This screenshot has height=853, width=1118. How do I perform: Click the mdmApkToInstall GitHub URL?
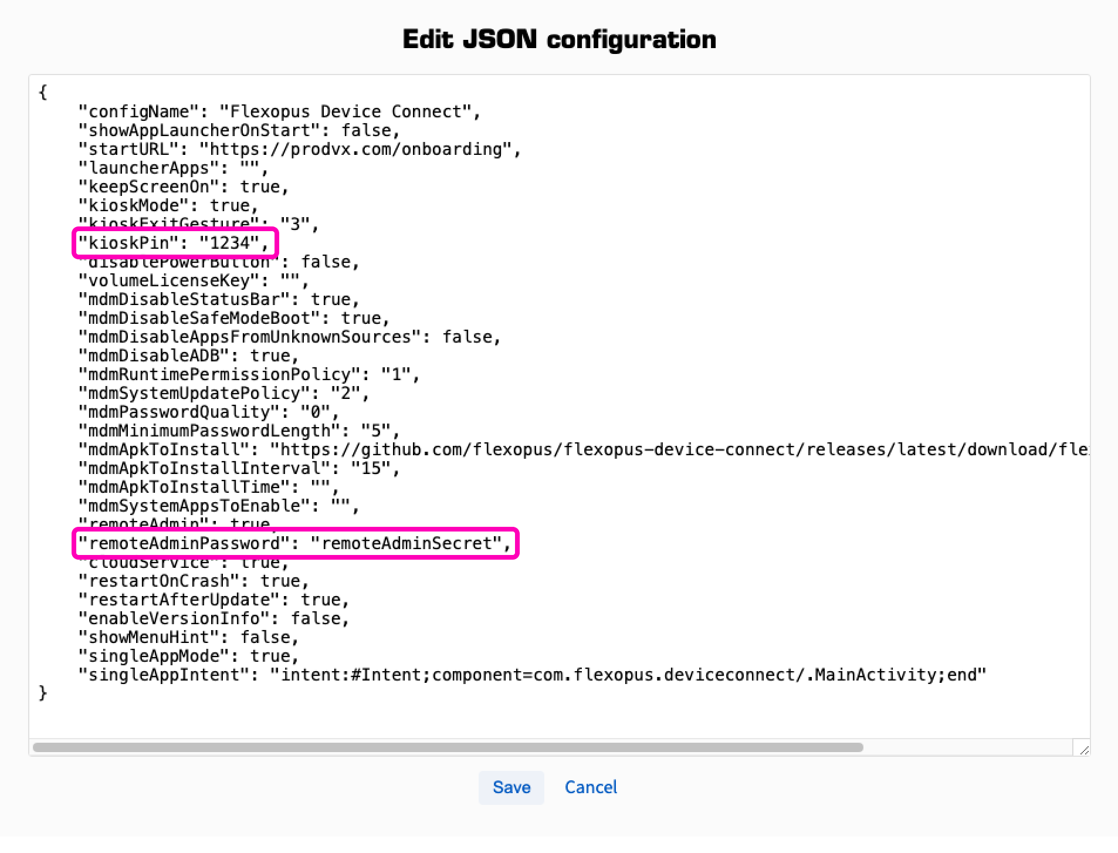coord(675,449)
